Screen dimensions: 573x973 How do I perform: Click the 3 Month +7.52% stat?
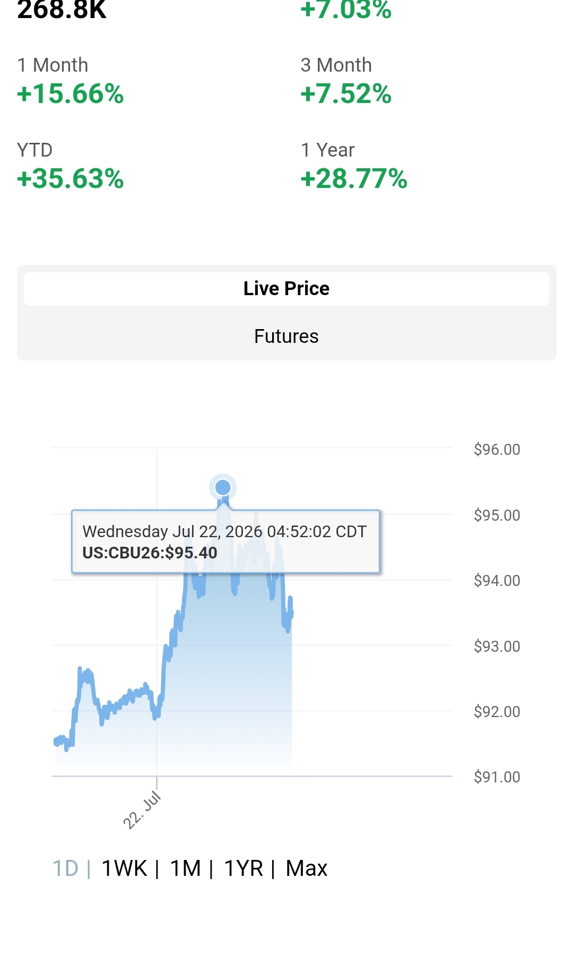click(346, 81)
